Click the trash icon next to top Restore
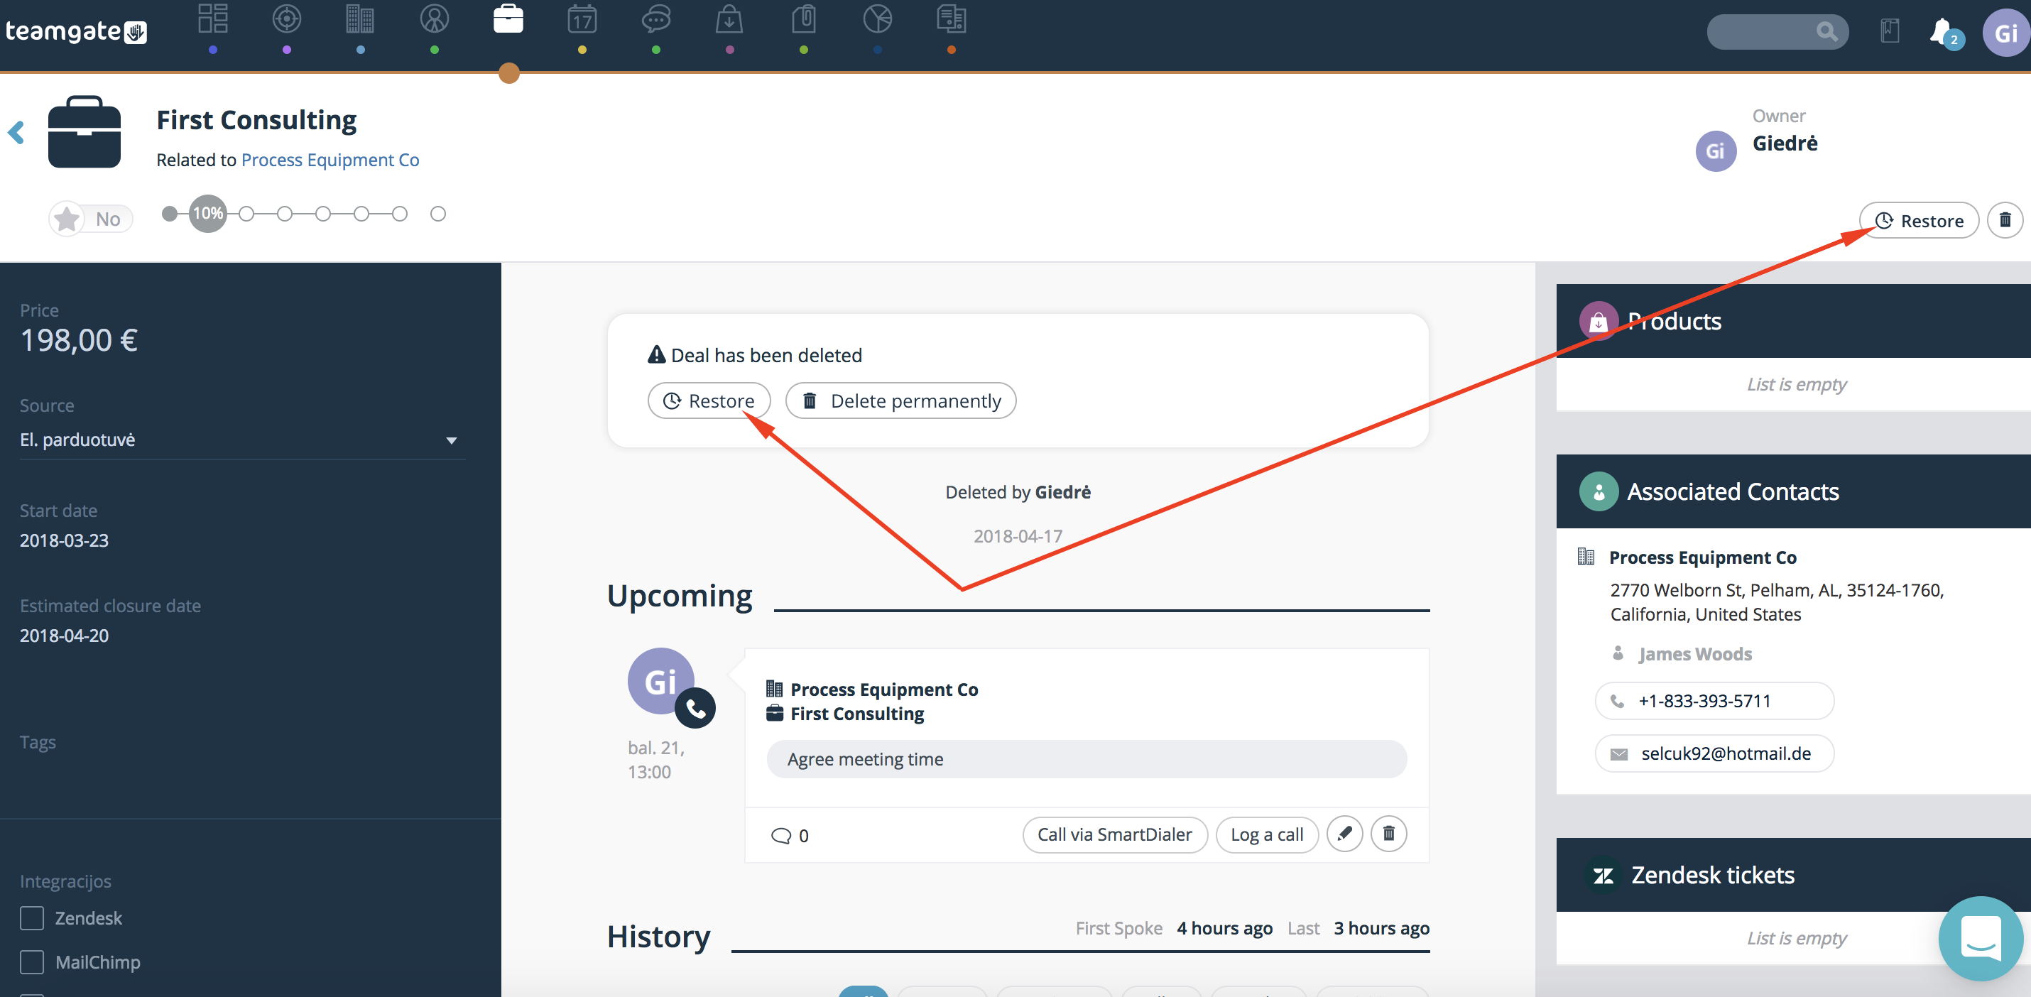Viewport: 2031px width, 997px height. click(2005, 220)
